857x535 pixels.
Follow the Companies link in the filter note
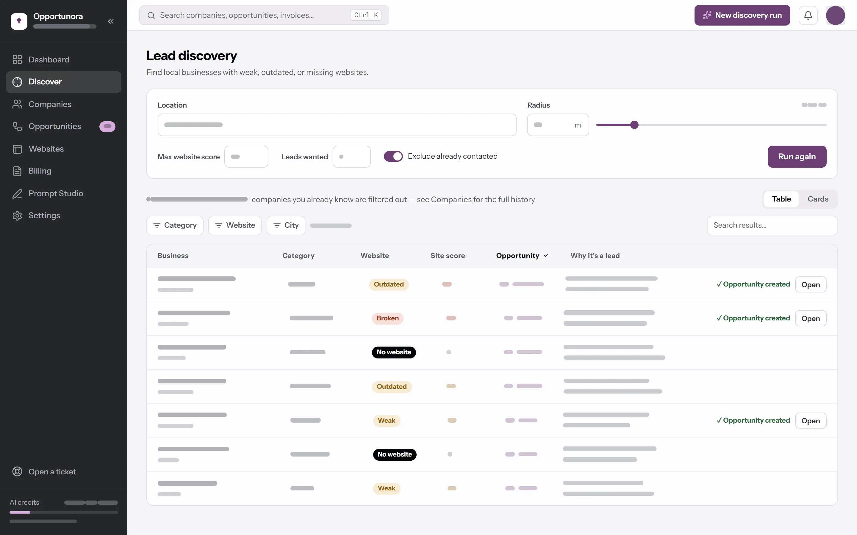pos(451,199)
